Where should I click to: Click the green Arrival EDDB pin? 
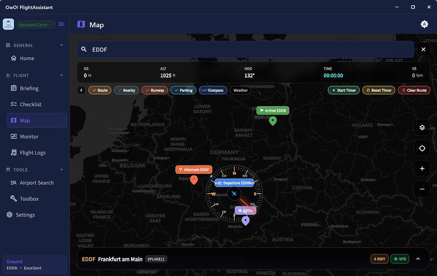273,121
